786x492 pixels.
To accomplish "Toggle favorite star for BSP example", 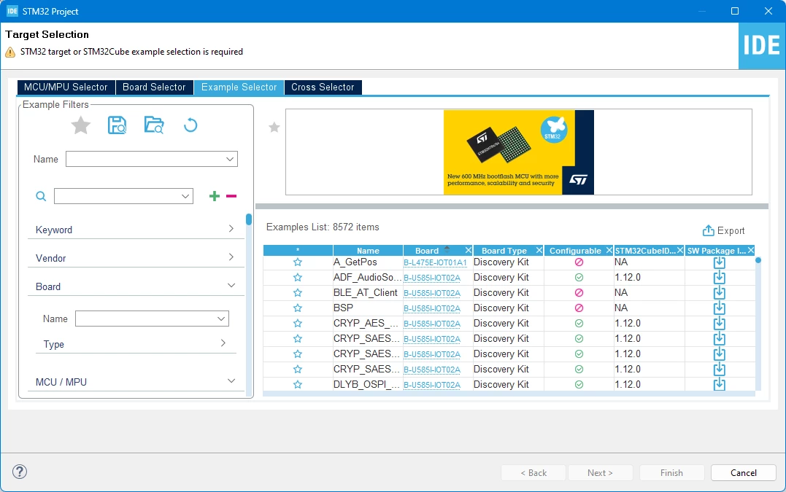I will 298,308.
